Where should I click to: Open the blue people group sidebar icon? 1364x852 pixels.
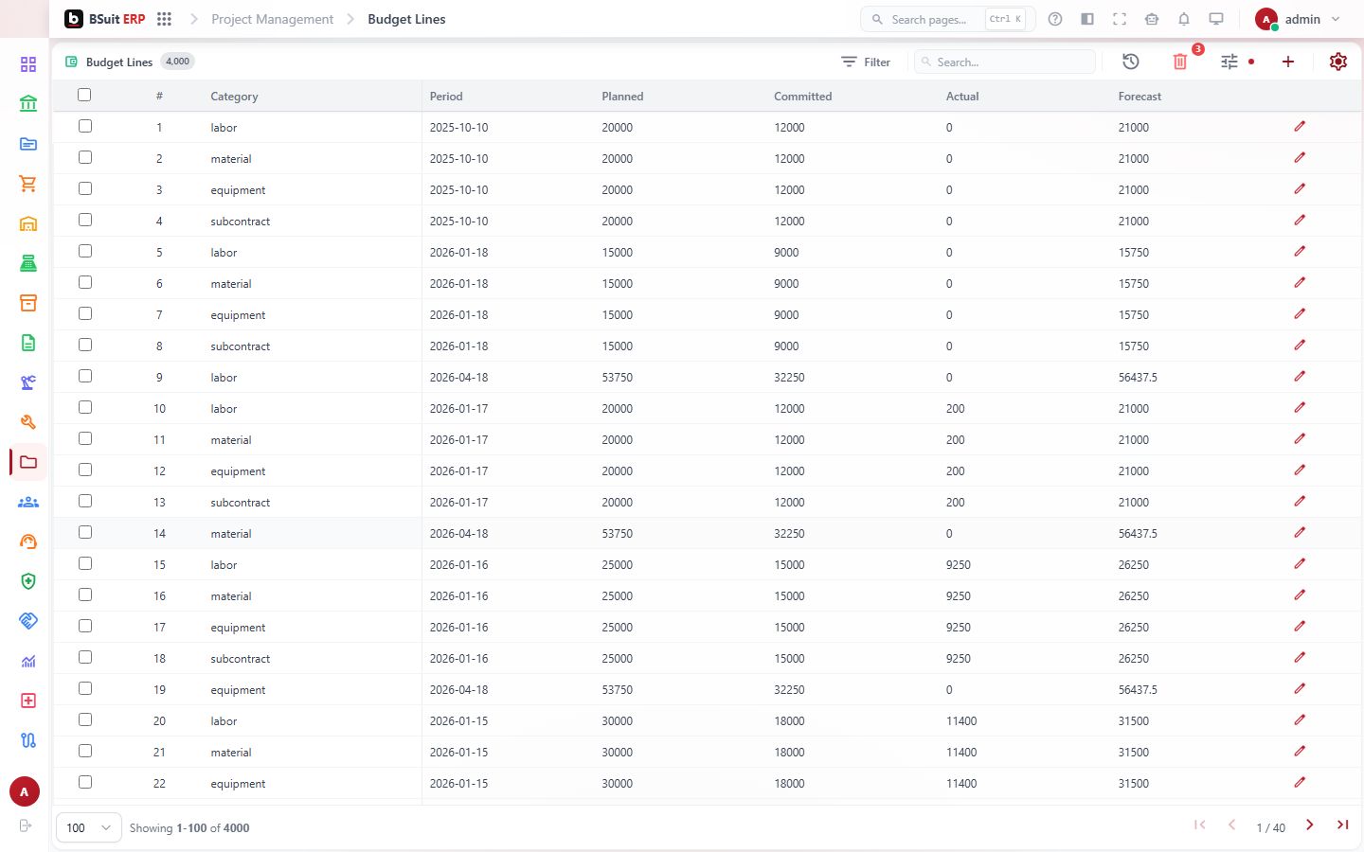[28, 502]
